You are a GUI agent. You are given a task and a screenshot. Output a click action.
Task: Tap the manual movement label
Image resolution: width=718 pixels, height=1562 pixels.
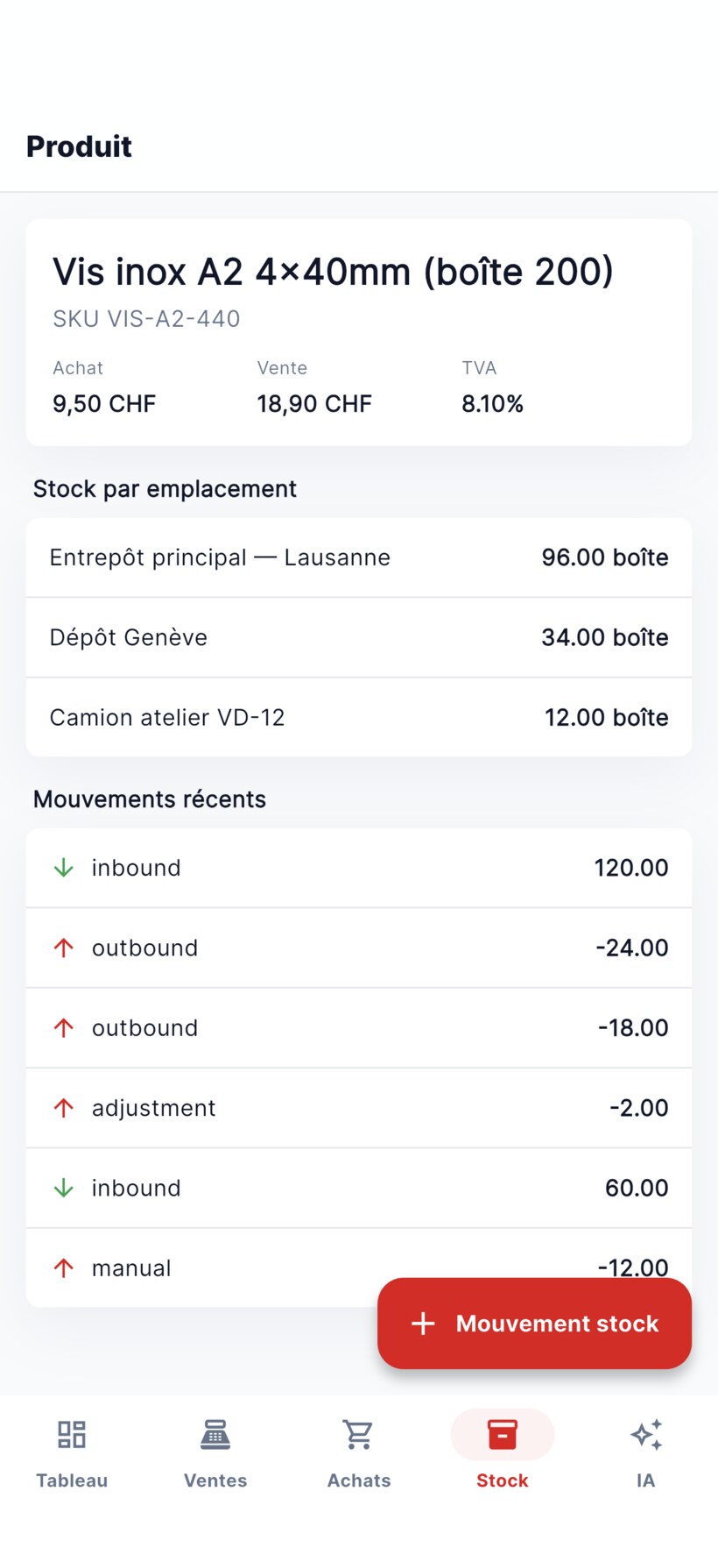tap(131, 1267)
